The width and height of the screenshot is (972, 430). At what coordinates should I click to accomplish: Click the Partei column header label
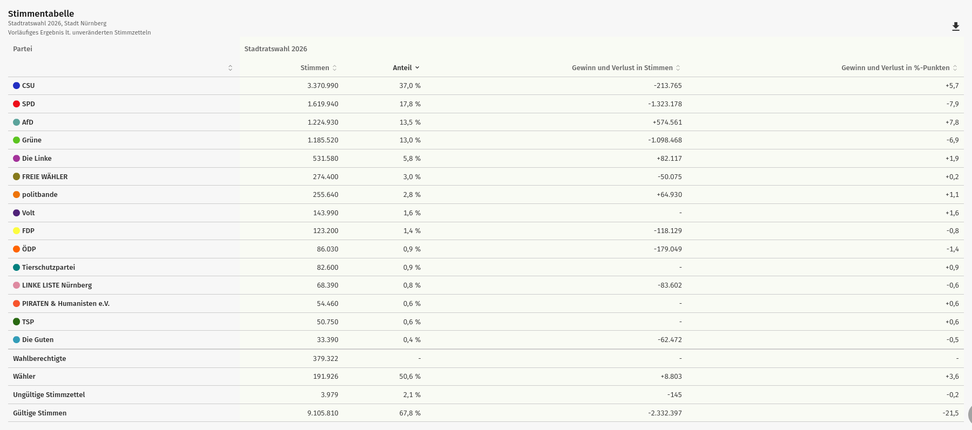tap(23, 49)
